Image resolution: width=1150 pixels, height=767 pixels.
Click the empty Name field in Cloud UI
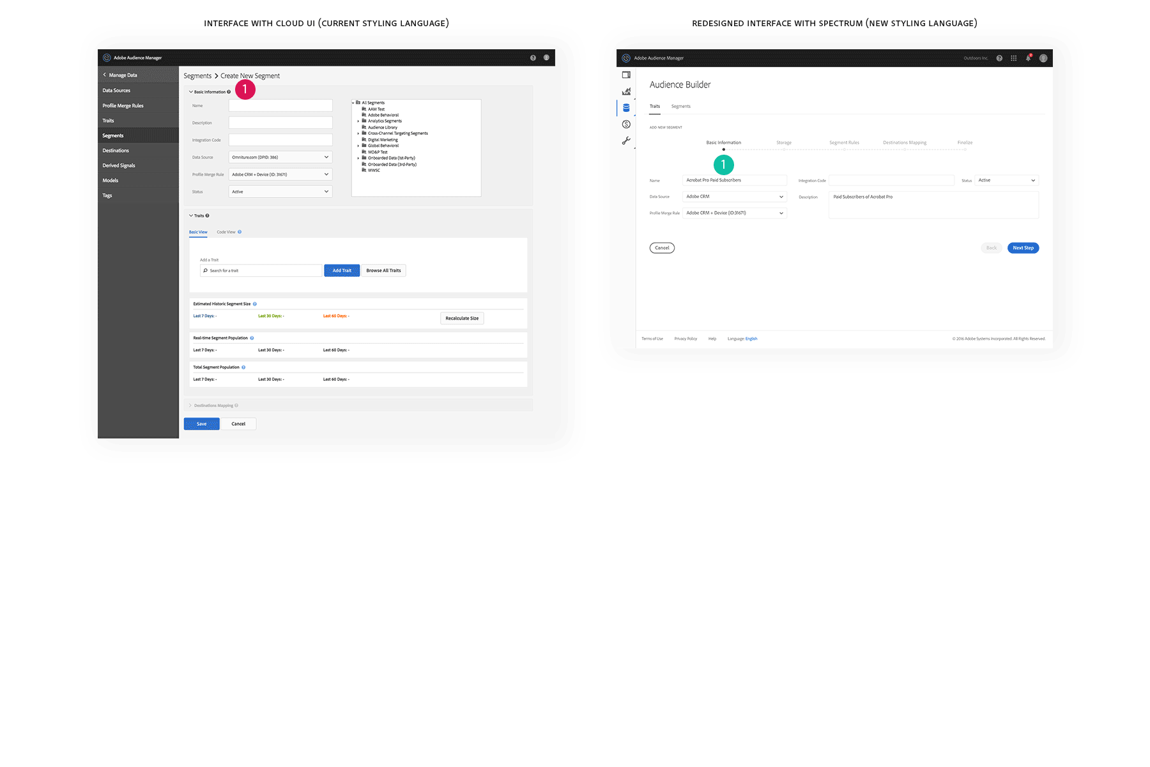click(280, 105)
